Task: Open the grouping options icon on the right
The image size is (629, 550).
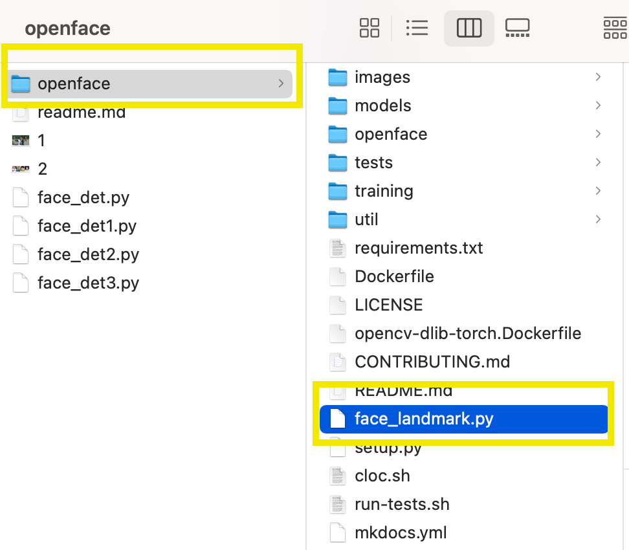Action: pos(614,28)
